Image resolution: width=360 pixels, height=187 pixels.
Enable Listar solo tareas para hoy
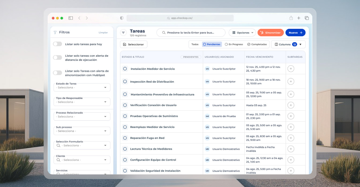click(x=57, y=44)
